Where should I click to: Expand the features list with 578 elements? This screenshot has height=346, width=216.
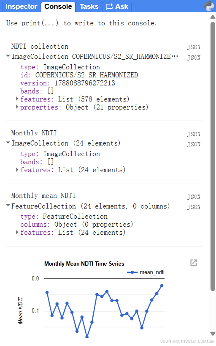[17, 99]
